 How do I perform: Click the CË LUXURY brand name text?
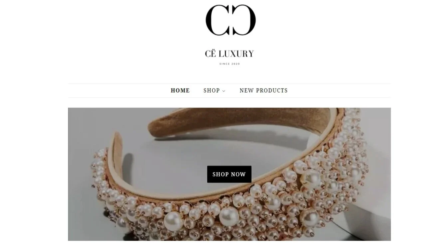(229, 54)
